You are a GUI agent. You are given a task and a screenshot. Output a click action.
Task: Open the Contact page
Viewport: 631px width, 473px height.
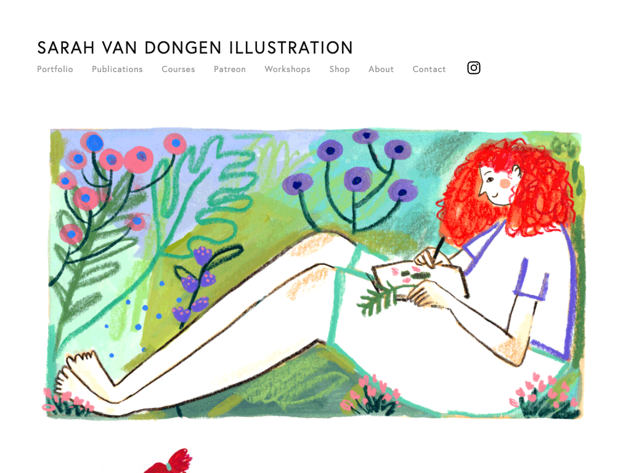click(429, 69)
